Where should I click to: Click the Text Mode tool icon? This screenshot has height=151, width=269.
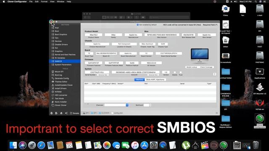(x=53, y=99)
